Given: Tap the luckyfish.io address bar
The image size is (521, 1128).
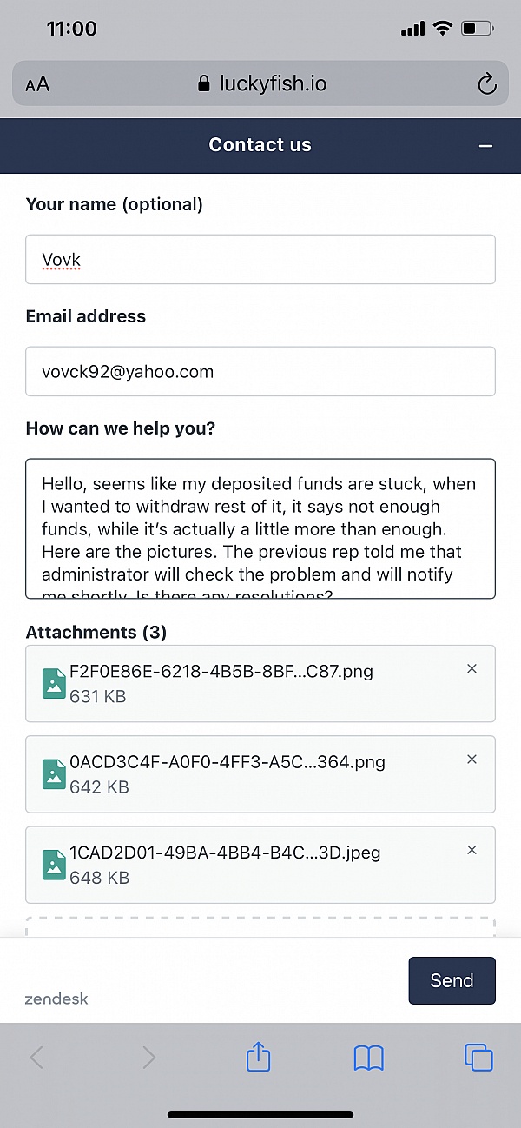Looking at the screenshot, I should [x=260, y=84].
